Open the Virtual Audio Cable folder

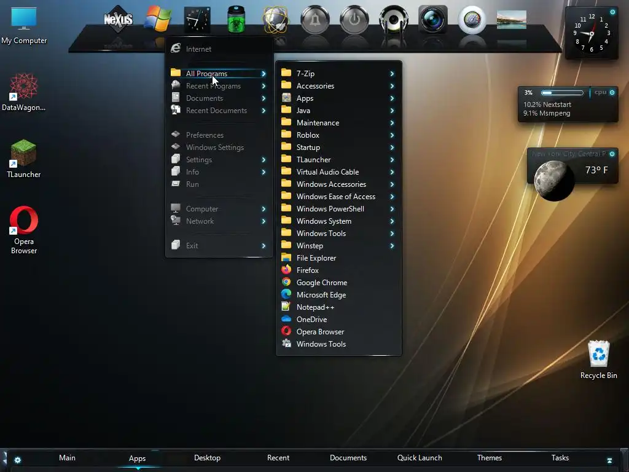tap(338, 172)
